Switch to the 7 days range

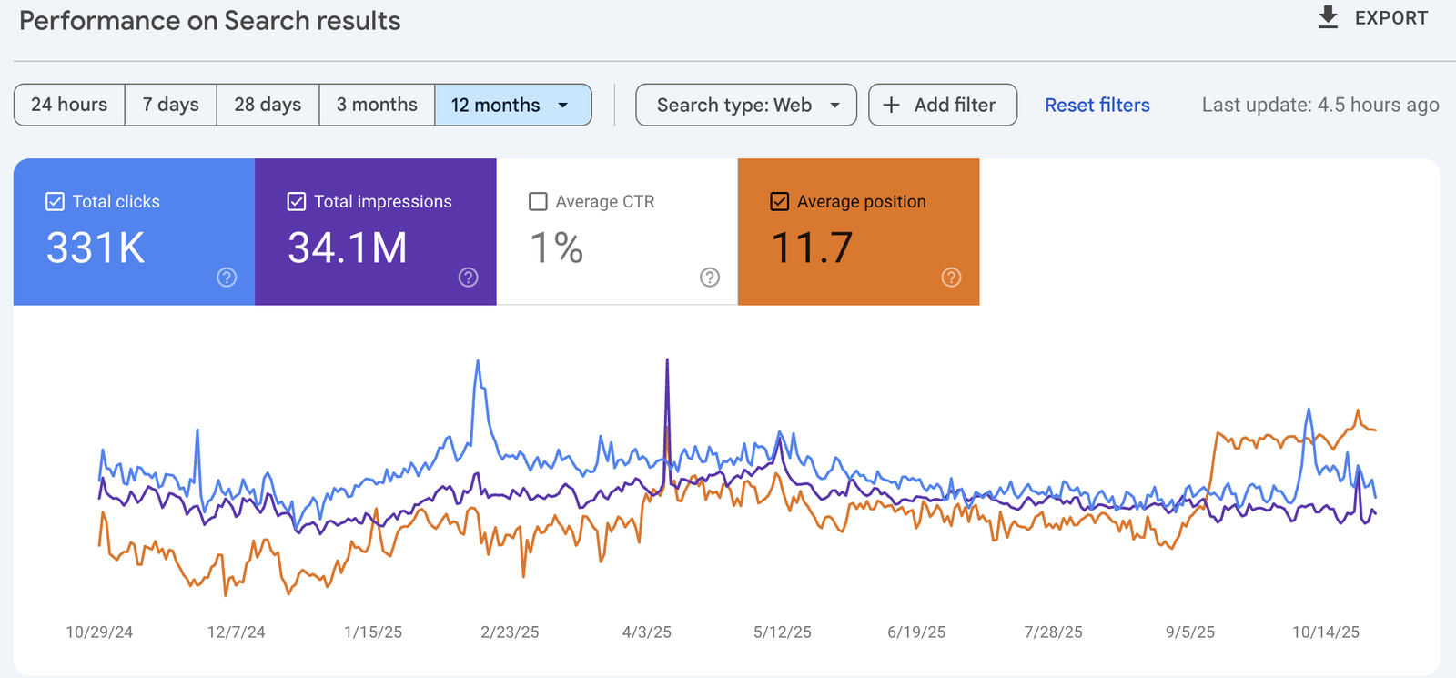[170, 106]
